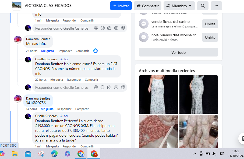Click Responder on the bottom 1 min reply
The image size is (244, 159).
point(70,146)
